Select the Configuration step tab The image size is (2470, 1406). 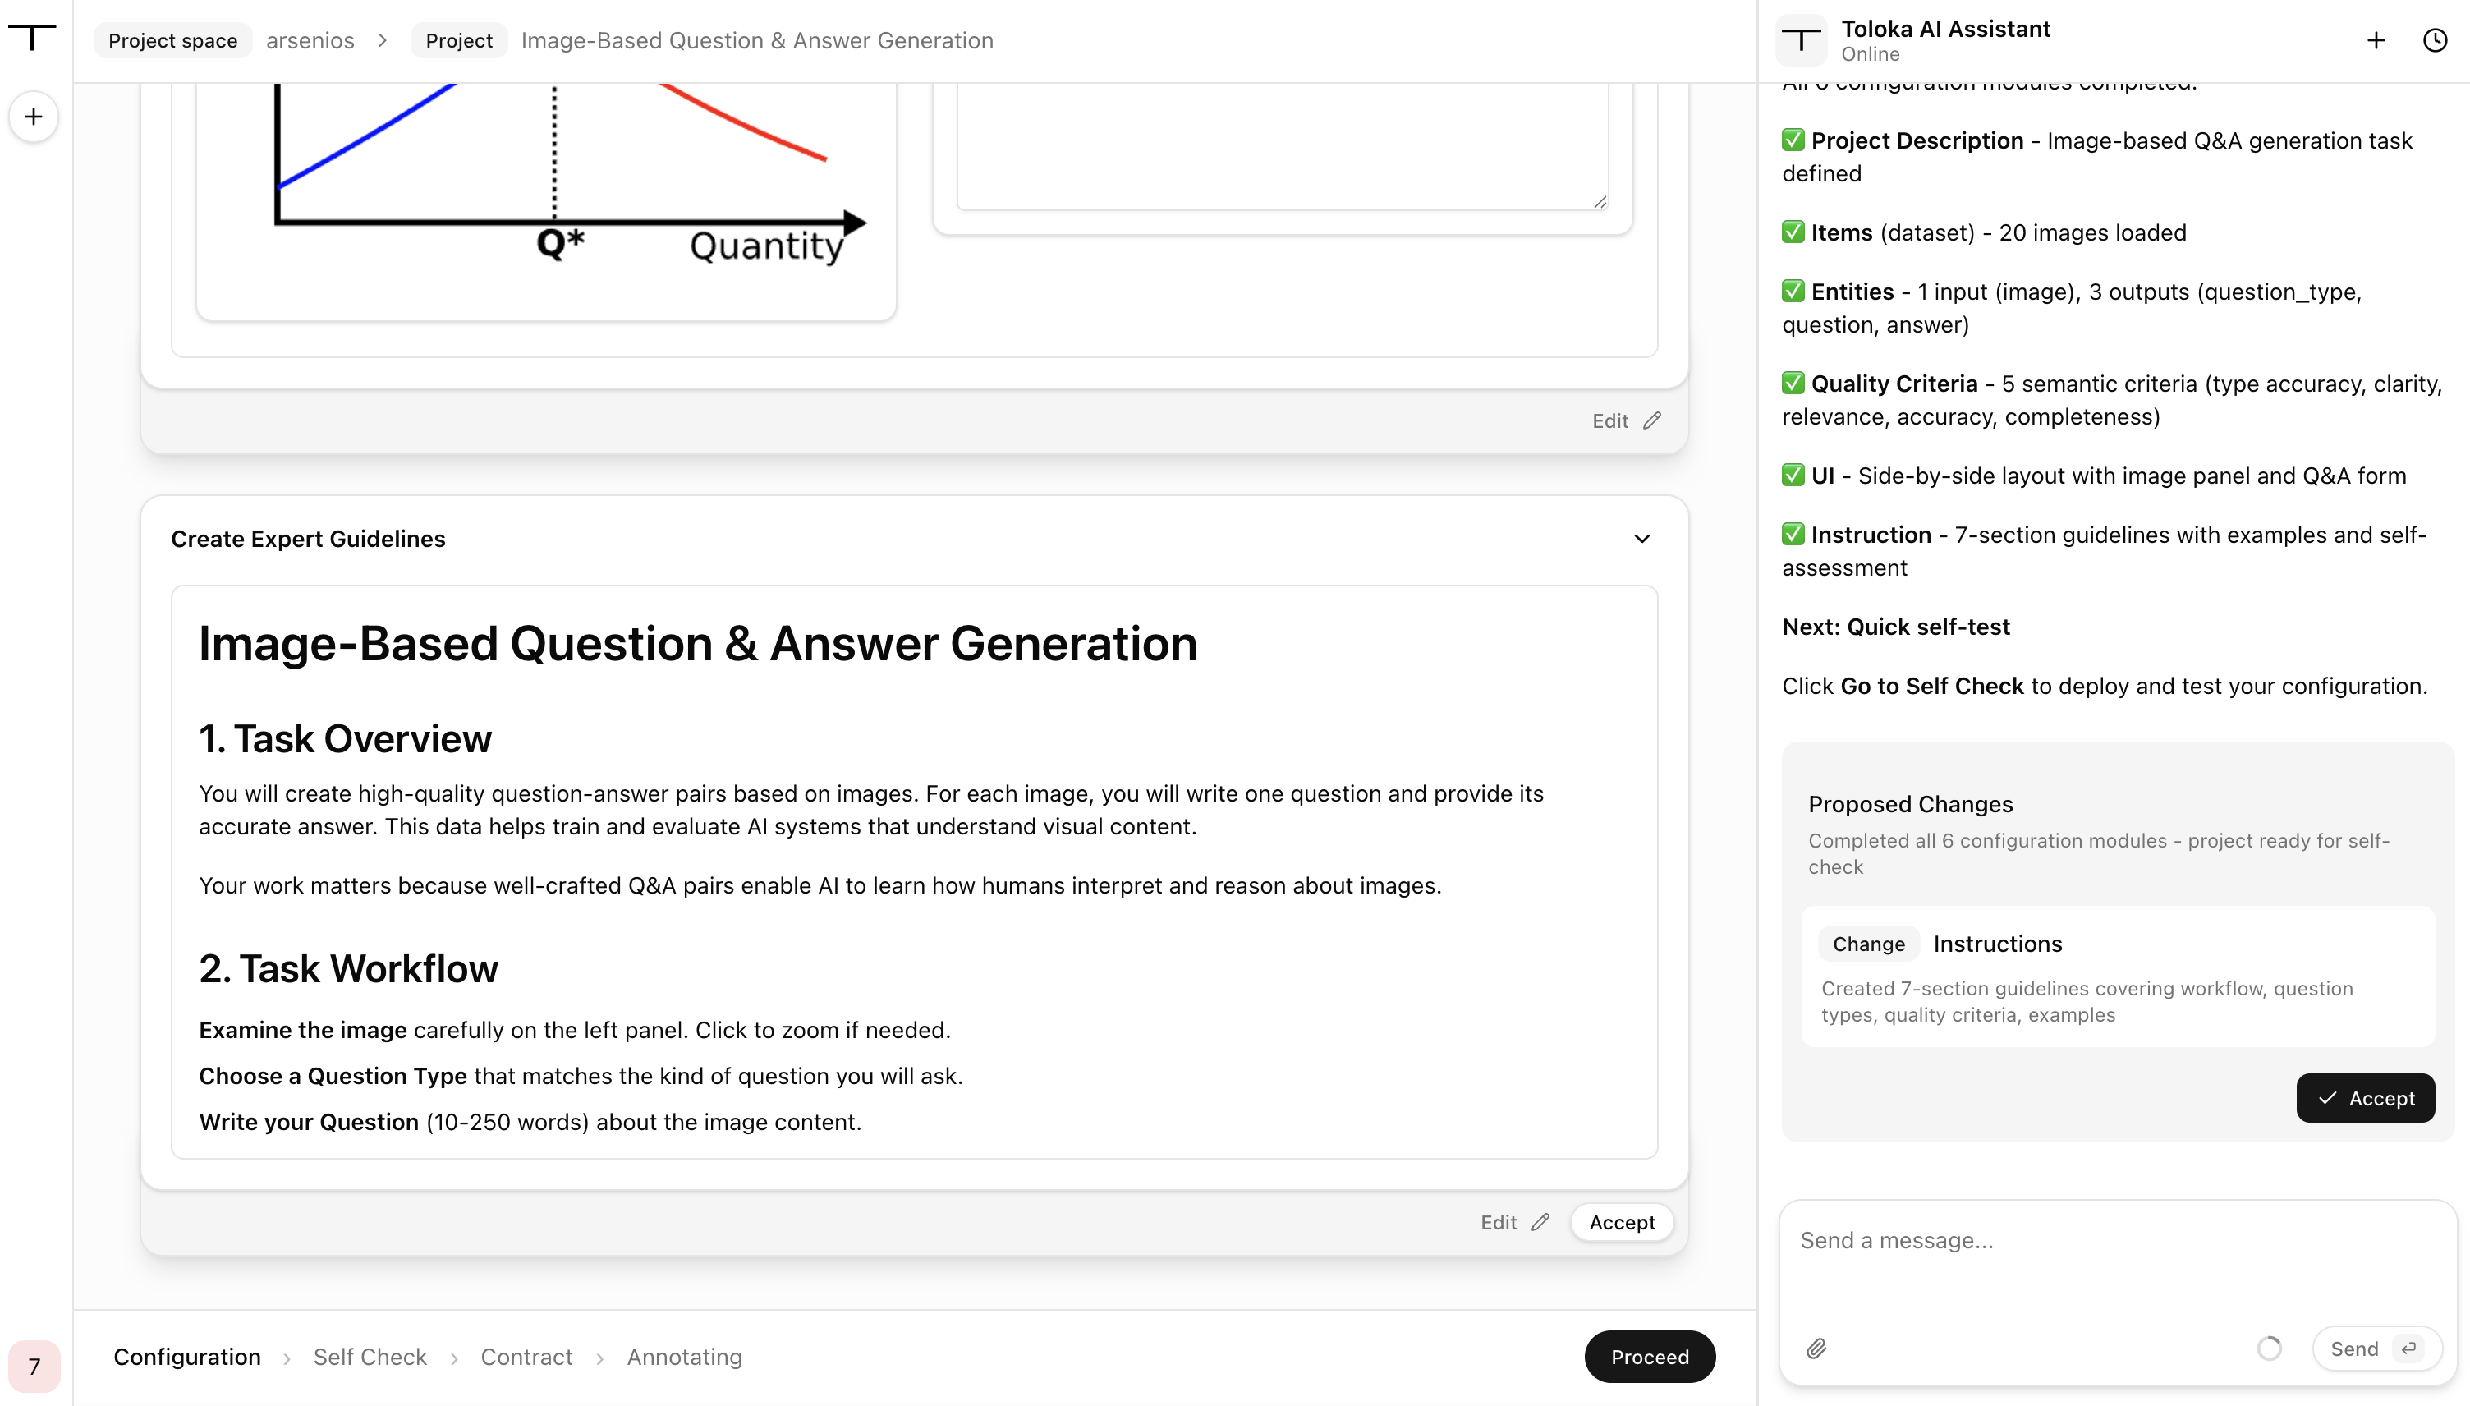pos(187,1357)
